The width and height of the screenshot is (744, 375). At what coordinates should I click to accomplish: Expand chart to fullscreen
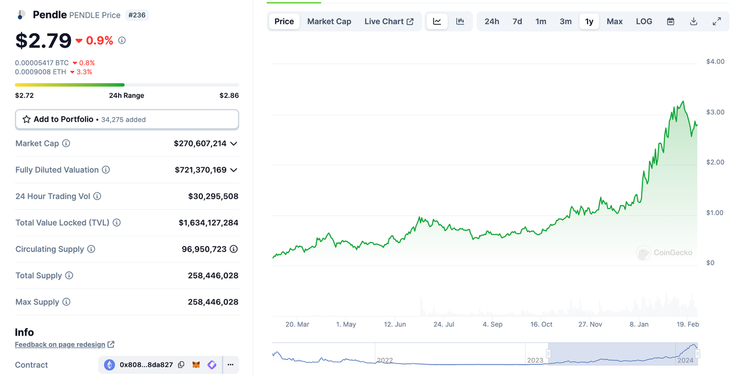pos(717,22)
